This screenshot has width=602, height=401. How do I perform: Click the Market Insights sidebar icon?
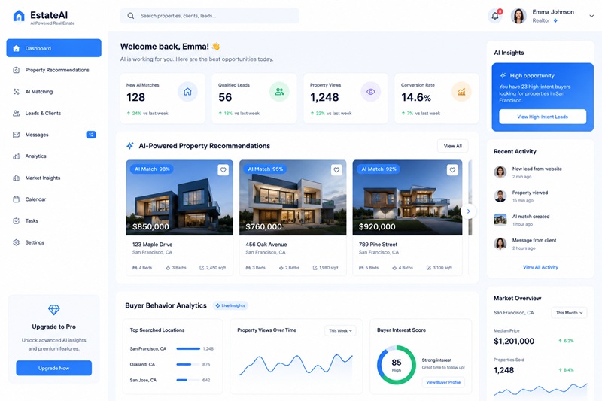tap(16, 178)
